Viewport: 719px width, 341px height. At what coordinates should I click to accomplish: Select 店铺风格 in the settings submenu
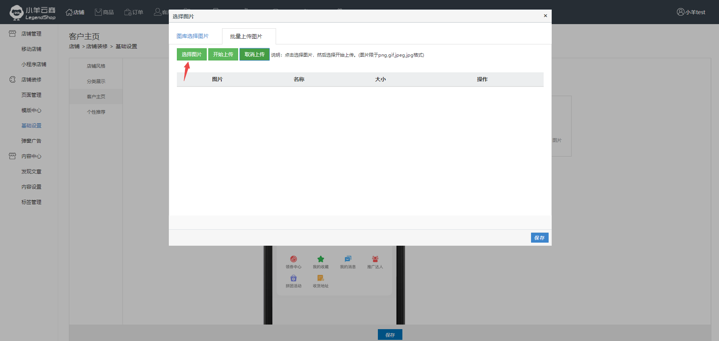(x=96, y=66)
